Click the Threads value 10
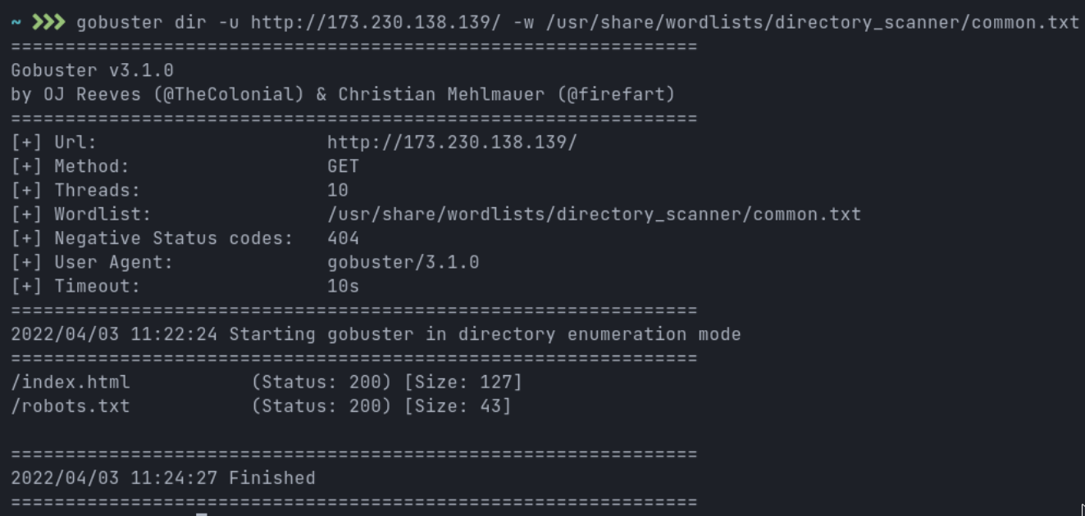This screenshot has height=516, width=1085. 338,190
